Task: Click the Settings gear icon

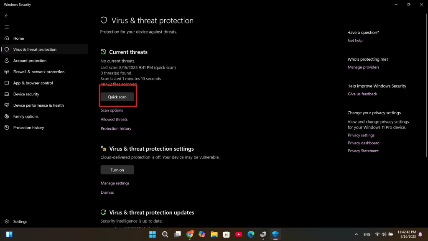Action: [x=7, y=221]
